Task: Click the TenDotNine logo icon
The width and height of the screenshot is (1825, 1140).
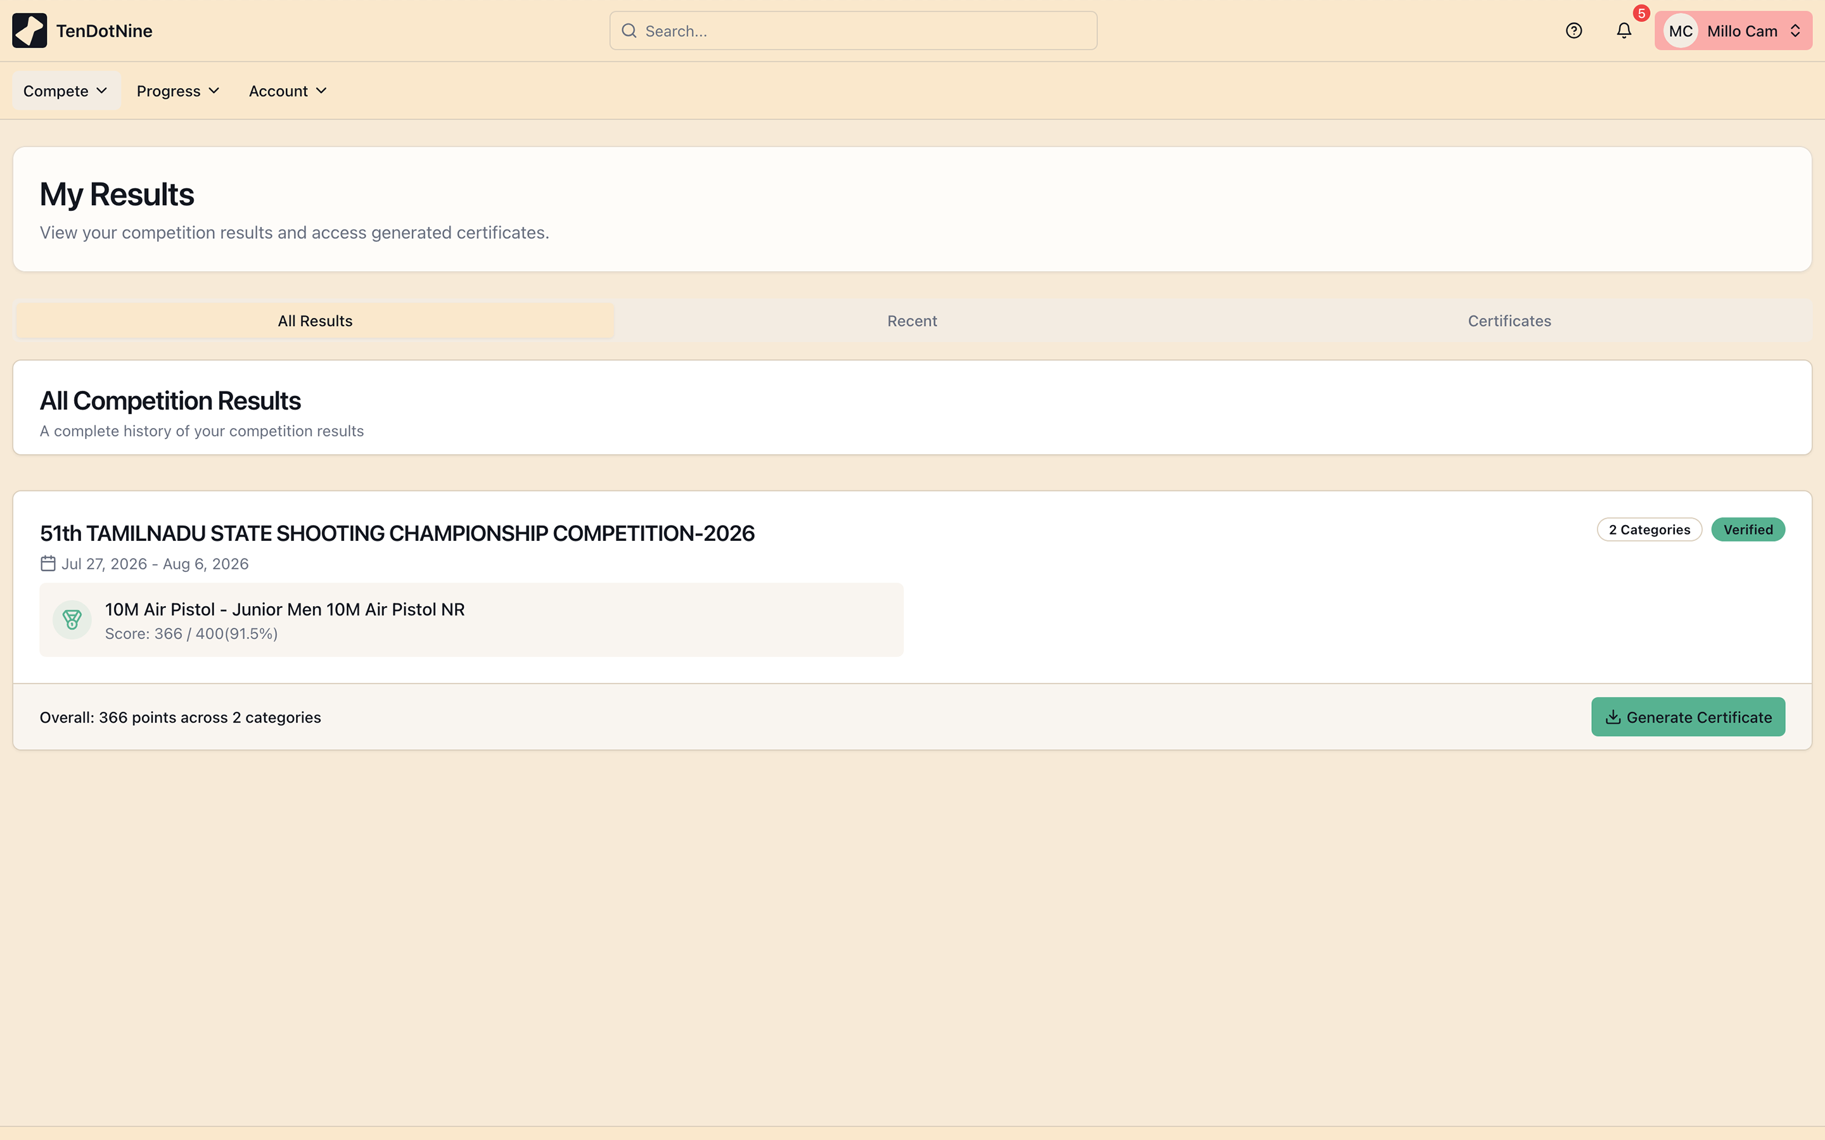Action: pos(29,31)
